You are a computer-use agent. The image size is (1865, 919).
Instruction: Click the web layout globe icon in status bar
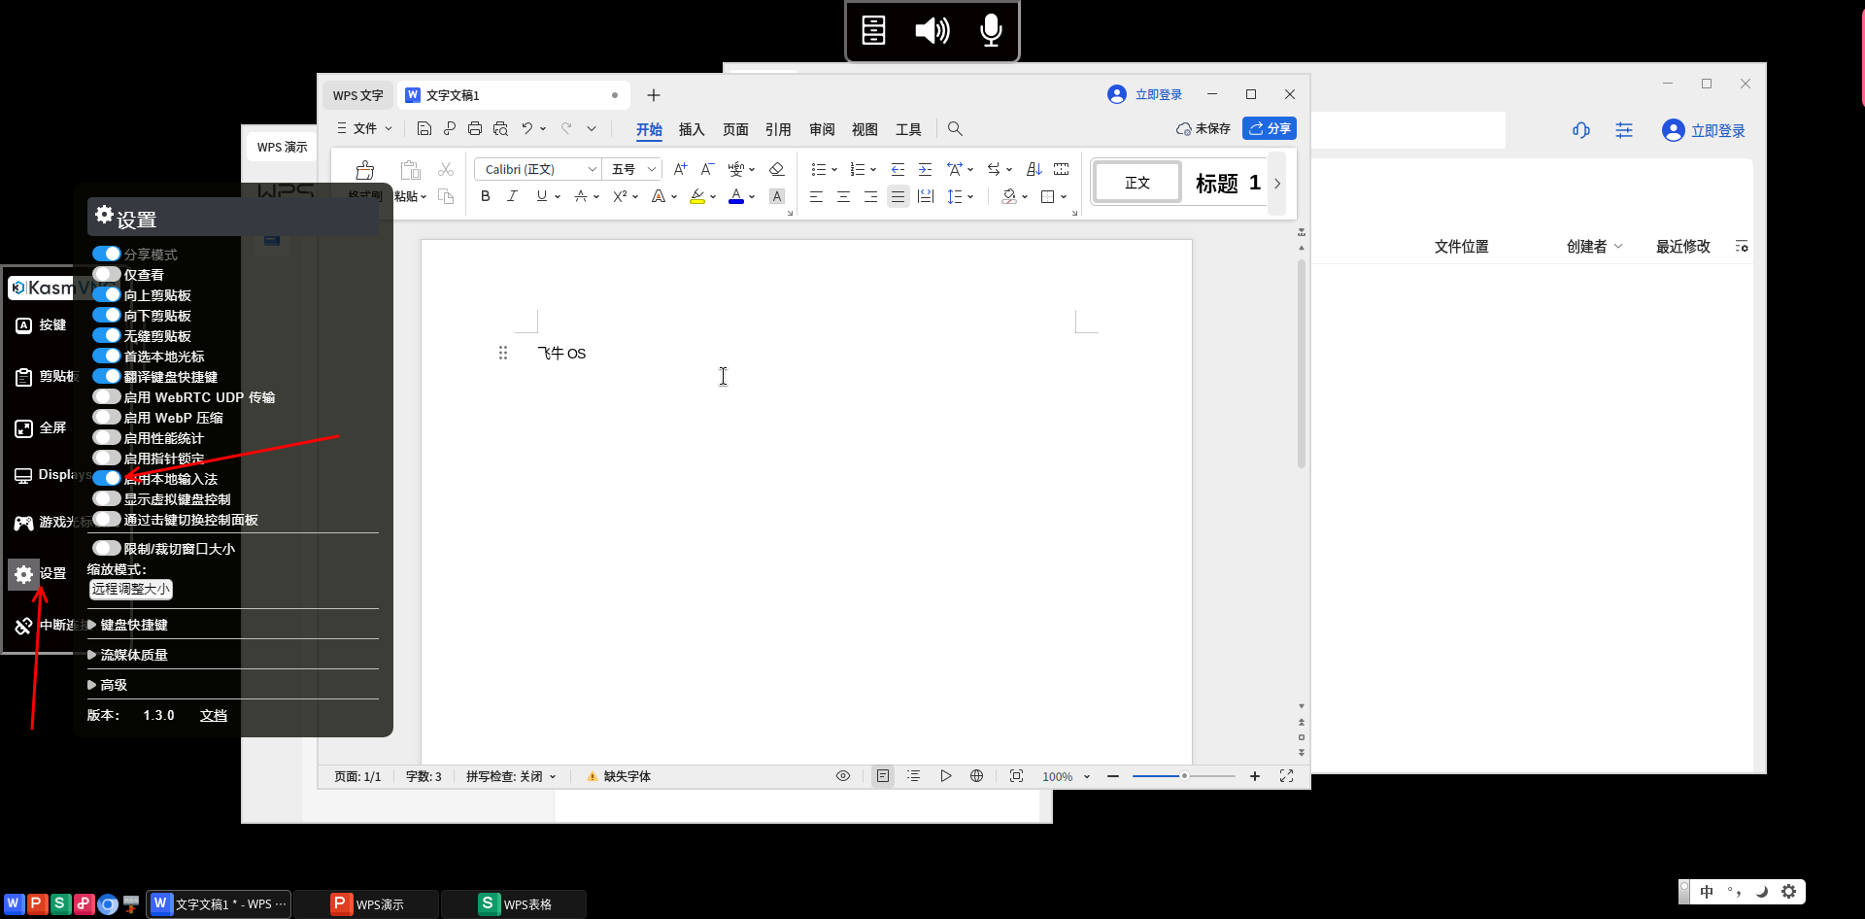pyautogui.click(x=976, y=776)
